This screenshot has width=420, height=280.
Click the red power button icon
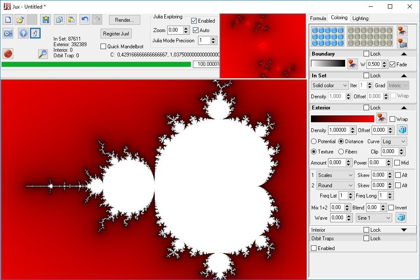pyautogui.click(x=8, y=53)
